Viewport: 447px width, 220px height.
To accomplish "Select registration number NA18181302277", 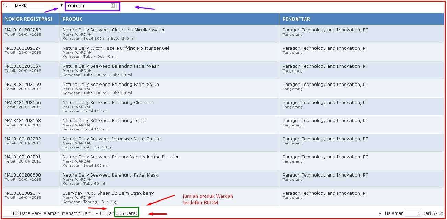I will pyautogui.click(x=23, y=193).
